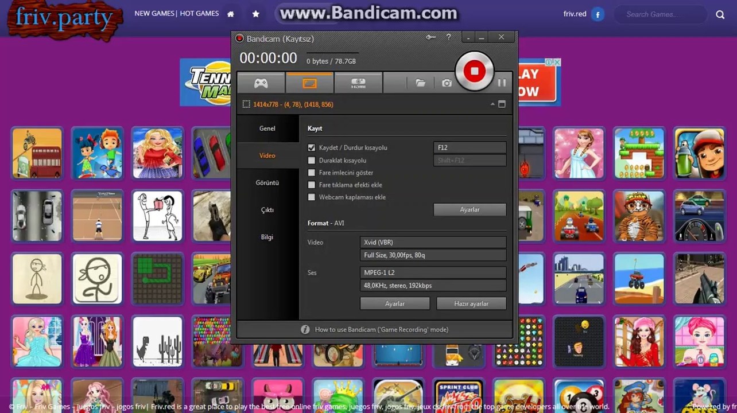Open the green snake game thumbnail
The height and width of the screenshot is (413, 737).
157,279
